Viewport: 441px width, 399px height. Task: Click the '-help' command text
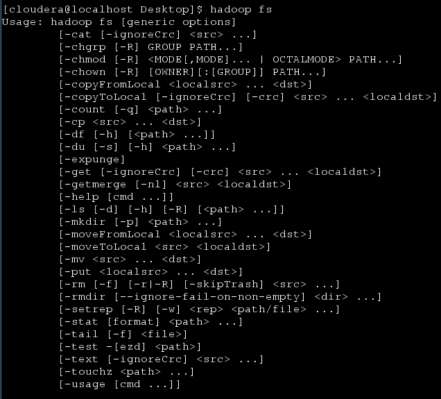click(82, 196)
